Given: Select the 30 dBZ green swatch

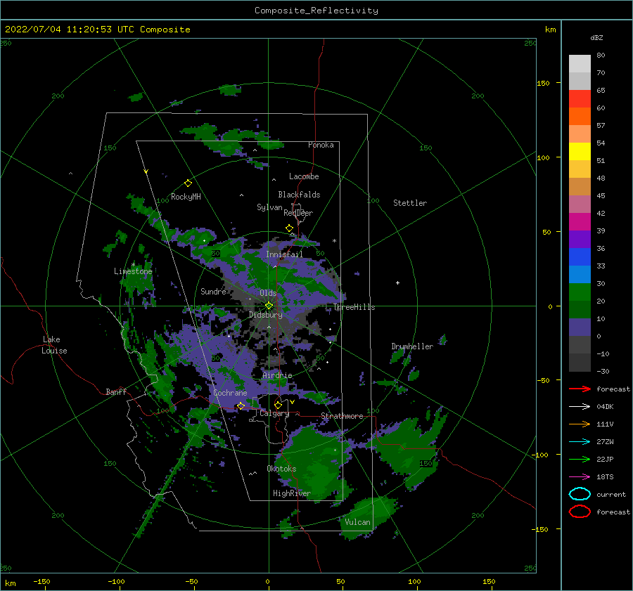Looking at the screenshot, I should pyautogui.click(x=580, y=292).
